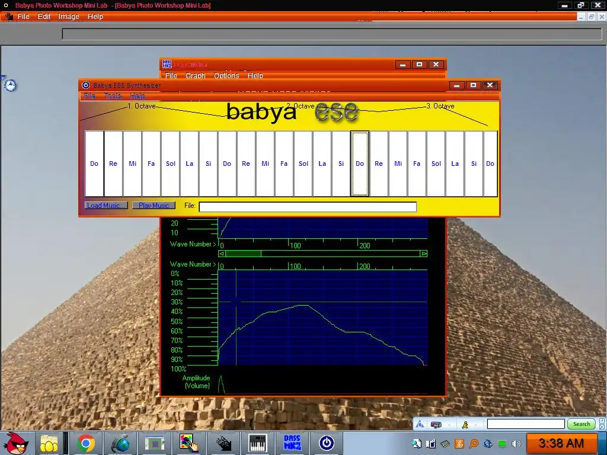The image size is (607, 455).
Task: Click the blue triangle icon in the search toolbar
Action: [420, 425]
